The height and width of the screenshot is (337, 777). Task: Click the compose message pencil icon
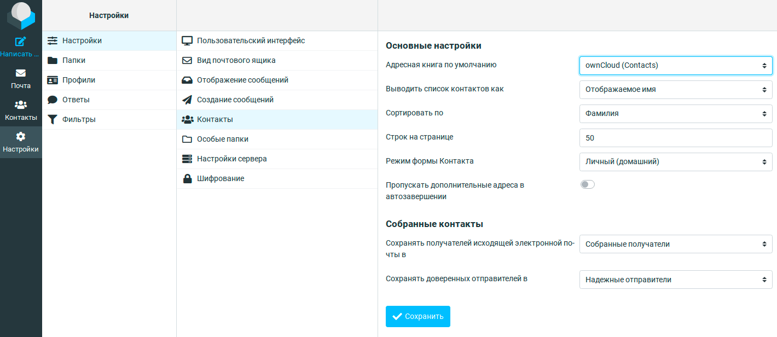point(21,42)
